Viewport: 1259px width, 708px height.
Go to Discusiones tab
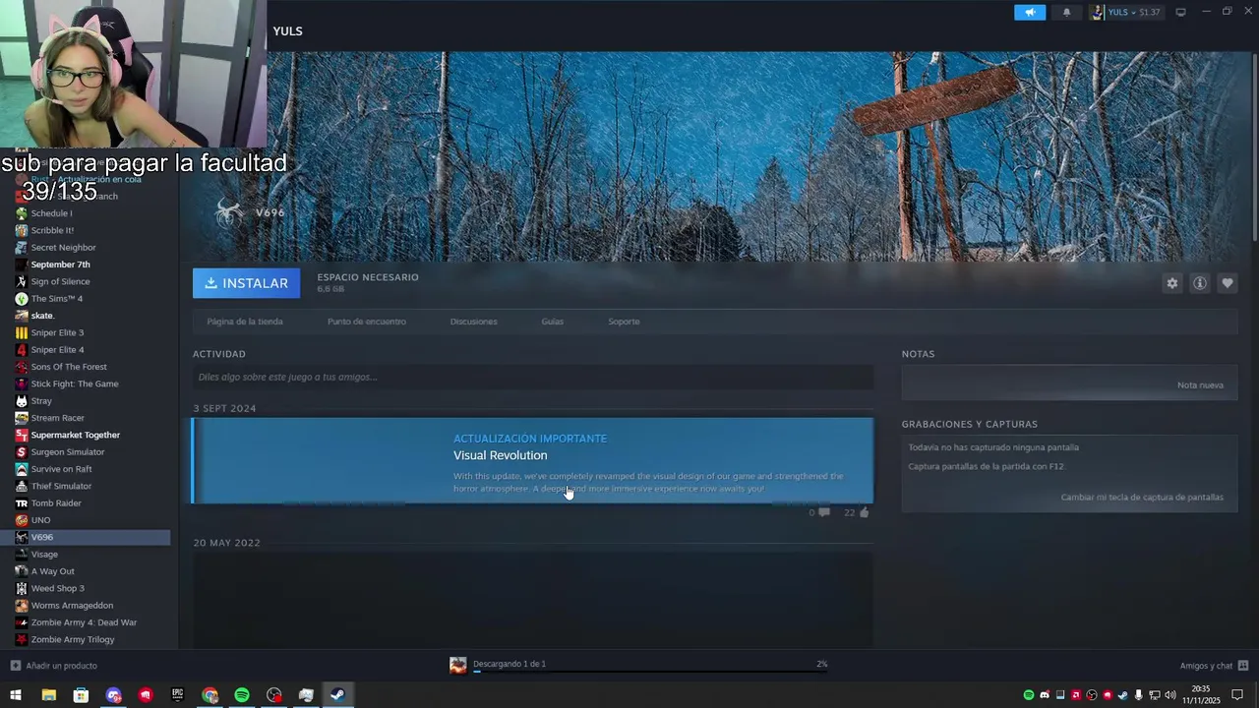(473, 322)
